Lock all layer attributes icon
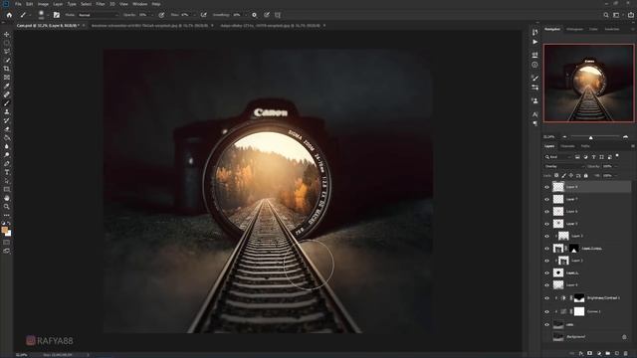 tap(586, 176)
